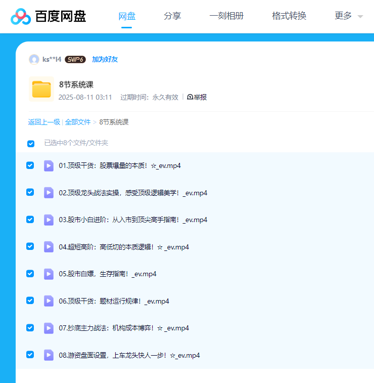Go to the 格式转换 tab
This screenshot has height=383, width=374.
tap(289, 16)
